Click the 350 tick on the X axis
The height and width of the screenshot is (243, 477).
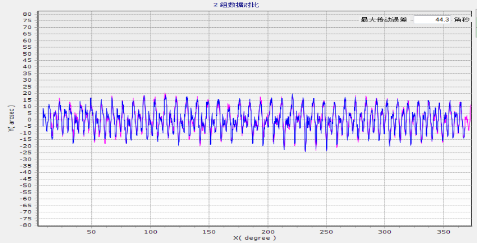pyautogui.click(x=444, y=231)
